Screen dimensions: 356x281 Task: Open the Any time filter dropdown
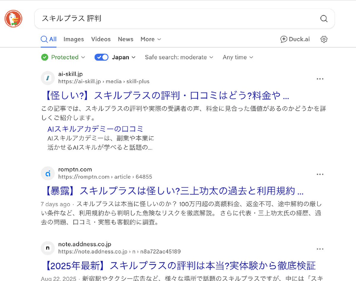coord(237,57)
